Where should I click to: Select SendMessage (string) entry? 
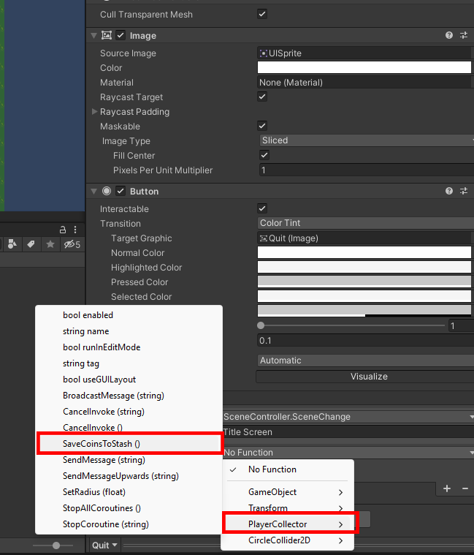pyautogui.click(x=129, y=460)
